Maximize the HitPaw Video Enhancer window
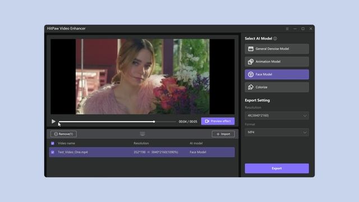Image resolution: width=359 pixels, height=202 pixels. tap(303, 29)
